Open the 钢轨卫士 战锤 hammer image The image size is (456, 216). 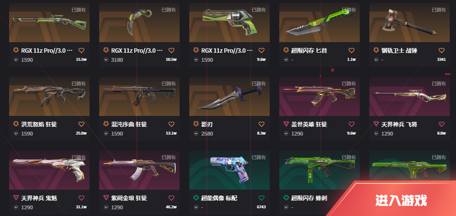[x=409, y=23]
